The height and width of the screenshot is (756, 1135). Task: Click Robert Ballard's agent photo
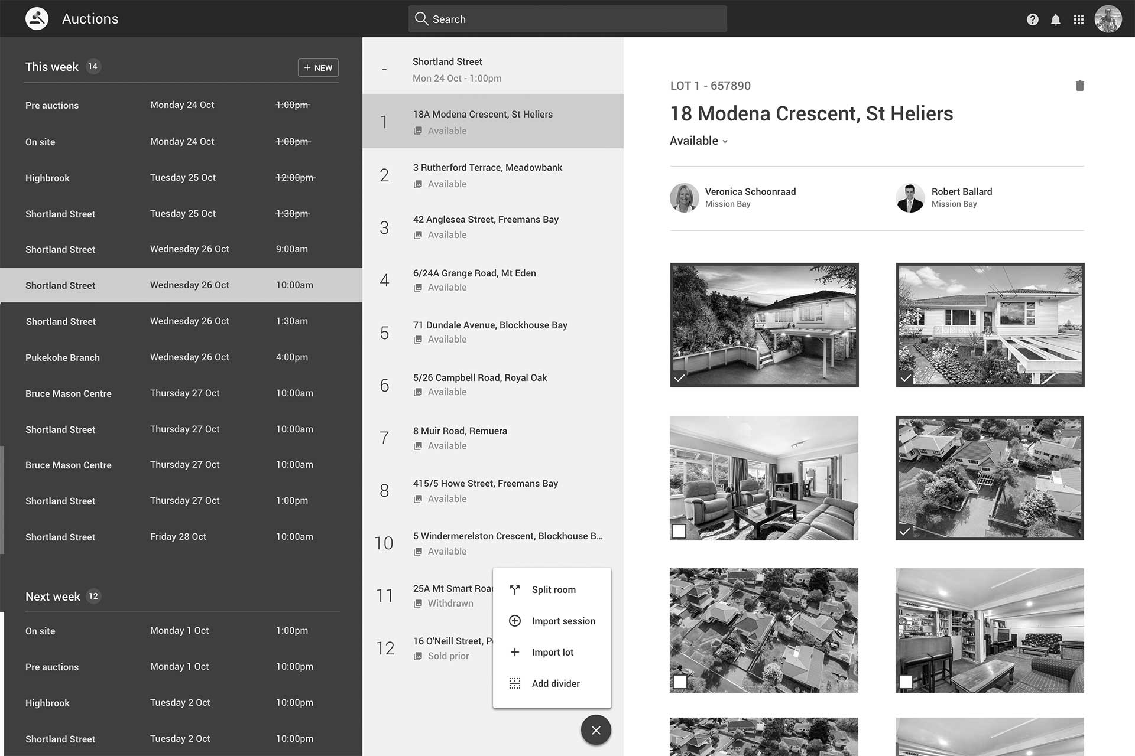[910, 197]
